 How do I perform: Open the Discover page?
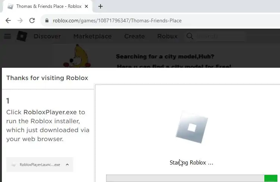[47, 36]
